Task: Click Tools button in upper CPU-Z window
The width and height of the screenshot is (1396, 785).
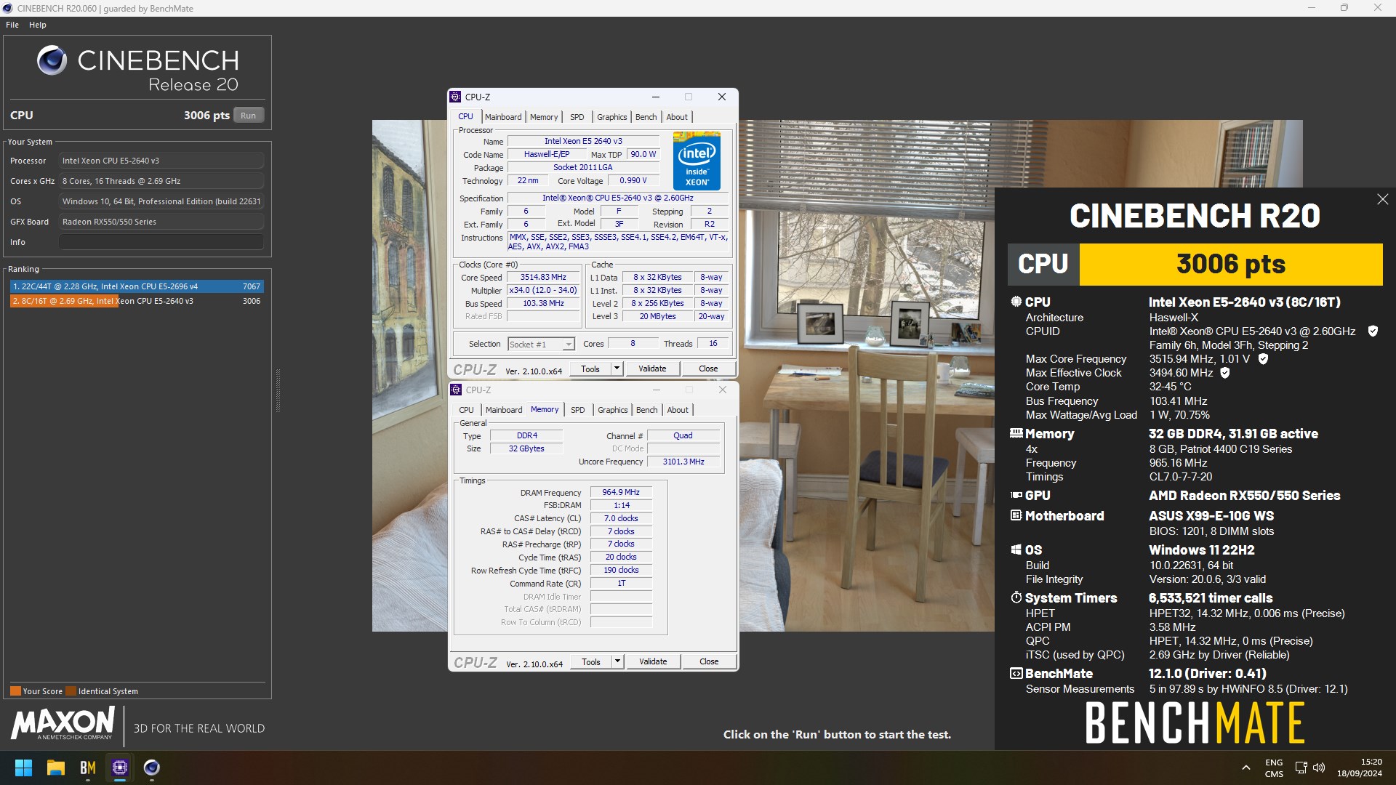Action: (x=590, y=369)
